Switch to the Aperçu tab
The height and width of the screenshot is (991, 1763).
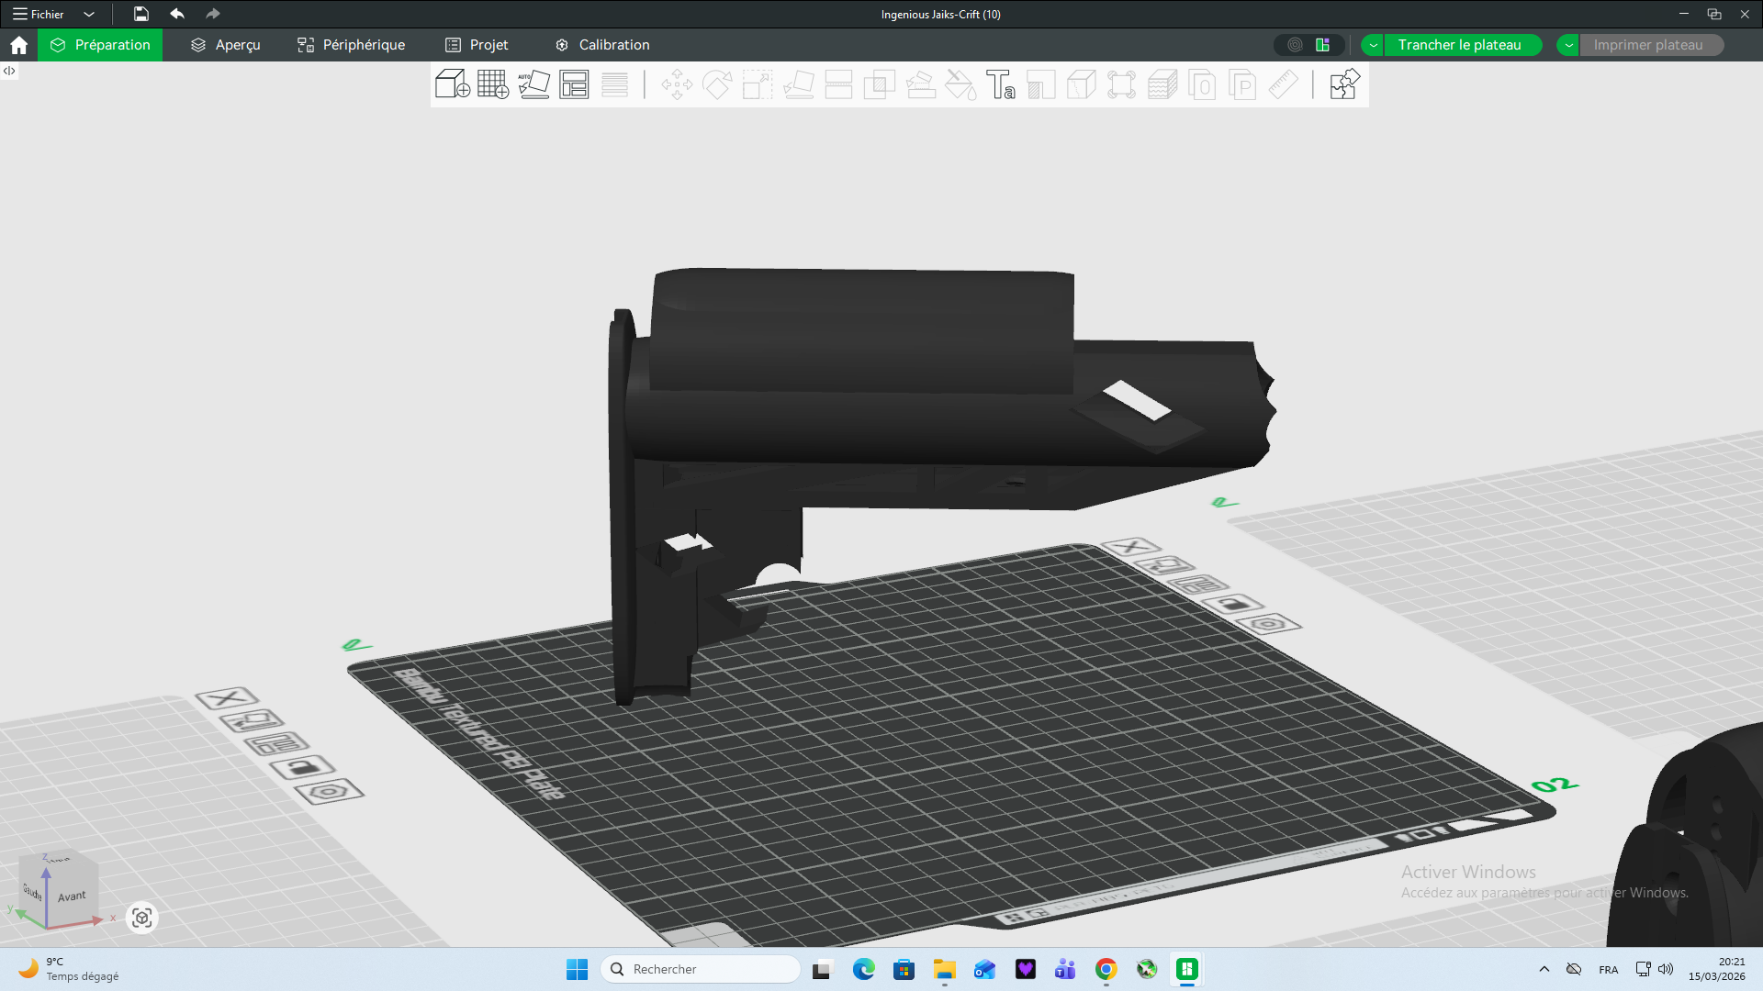click(x=226, y=45)
